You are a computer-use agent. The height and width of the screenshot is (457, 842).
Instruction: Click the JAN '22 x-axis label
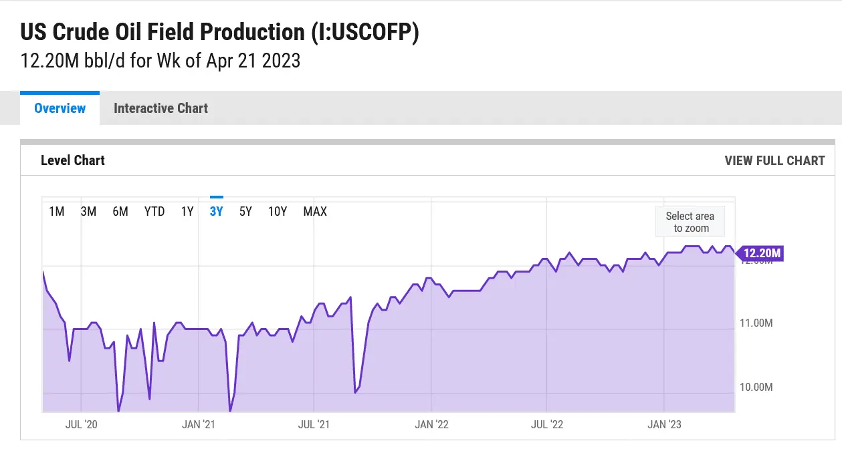pyautogui.click(x=432, y=424)
